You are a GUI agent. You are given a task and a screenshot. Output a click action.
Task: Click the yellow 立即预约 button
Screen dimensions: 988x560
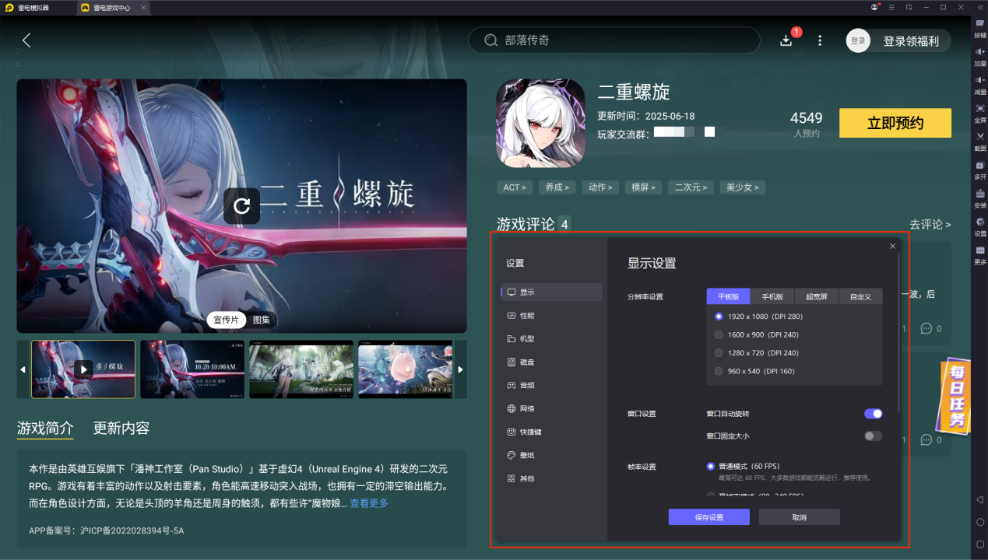point(895,123)
